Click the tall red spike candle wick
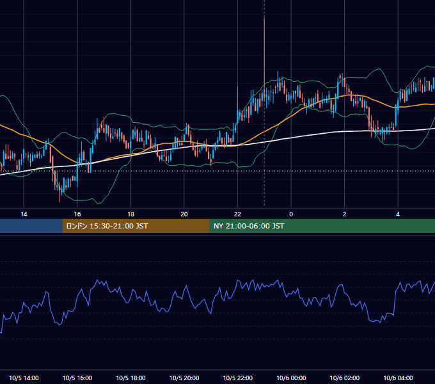The width and height of the screenshot is (435, 384). coord(264,52)
